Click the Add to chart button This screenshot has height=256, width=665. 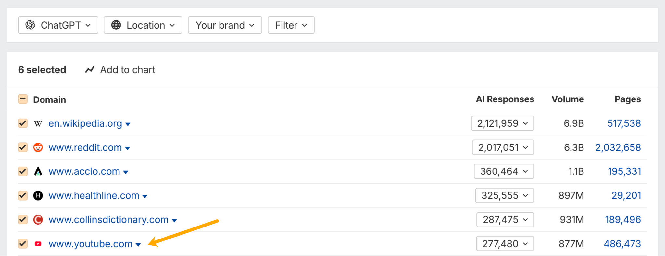click(x=127, y=69)
